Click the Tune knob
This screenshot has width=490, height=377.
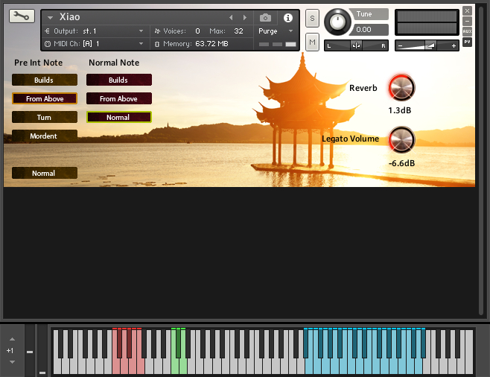(x=339, y=22)
